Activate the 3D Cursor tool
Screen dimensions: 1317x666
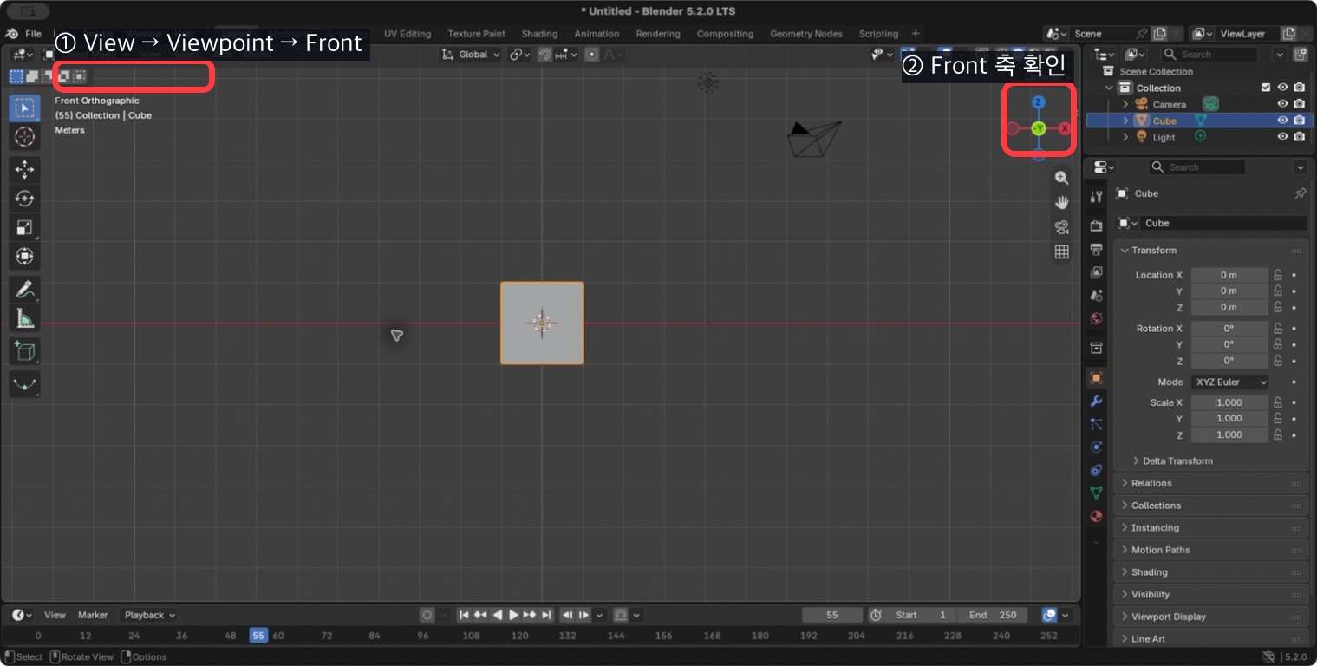24,137
